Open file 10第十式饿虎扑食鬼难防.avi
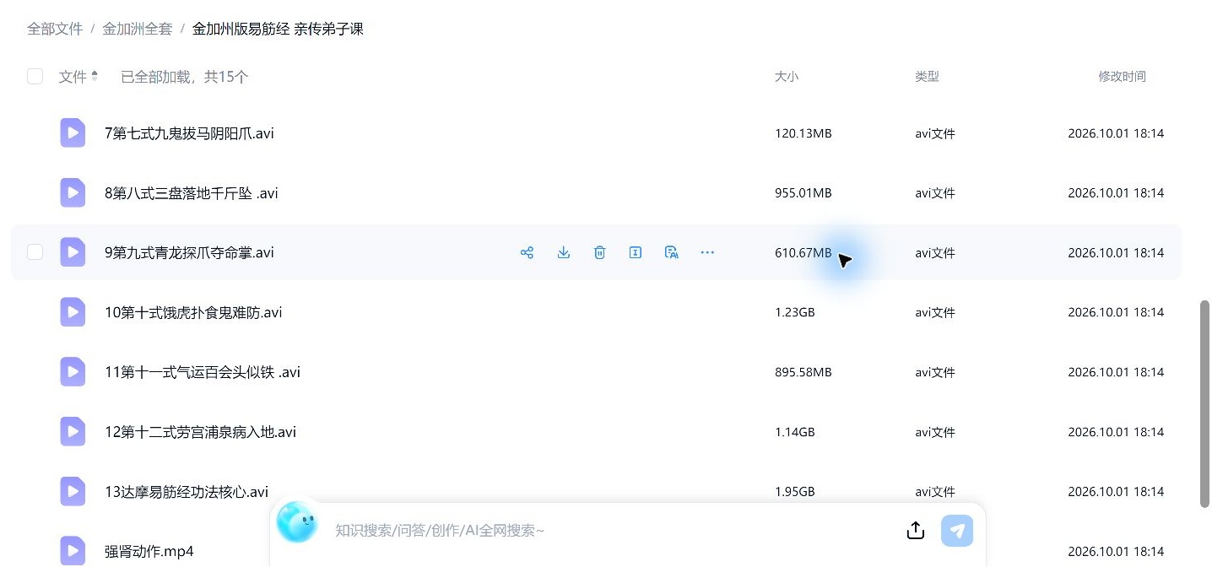Screen dimensions: 1212x567 (x=193, y=313)
